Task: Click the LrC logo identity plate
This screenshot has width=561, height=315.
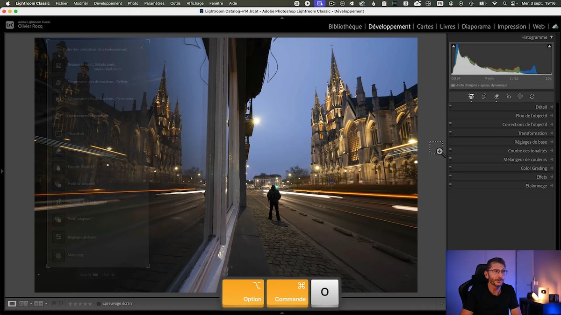Action: click(x=10, y=25)
